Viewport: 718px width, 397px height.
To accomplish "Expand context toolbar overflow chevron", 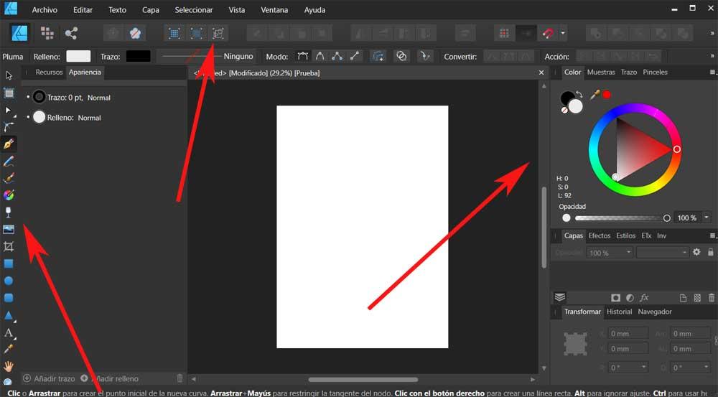I will [x=712, y=56].
